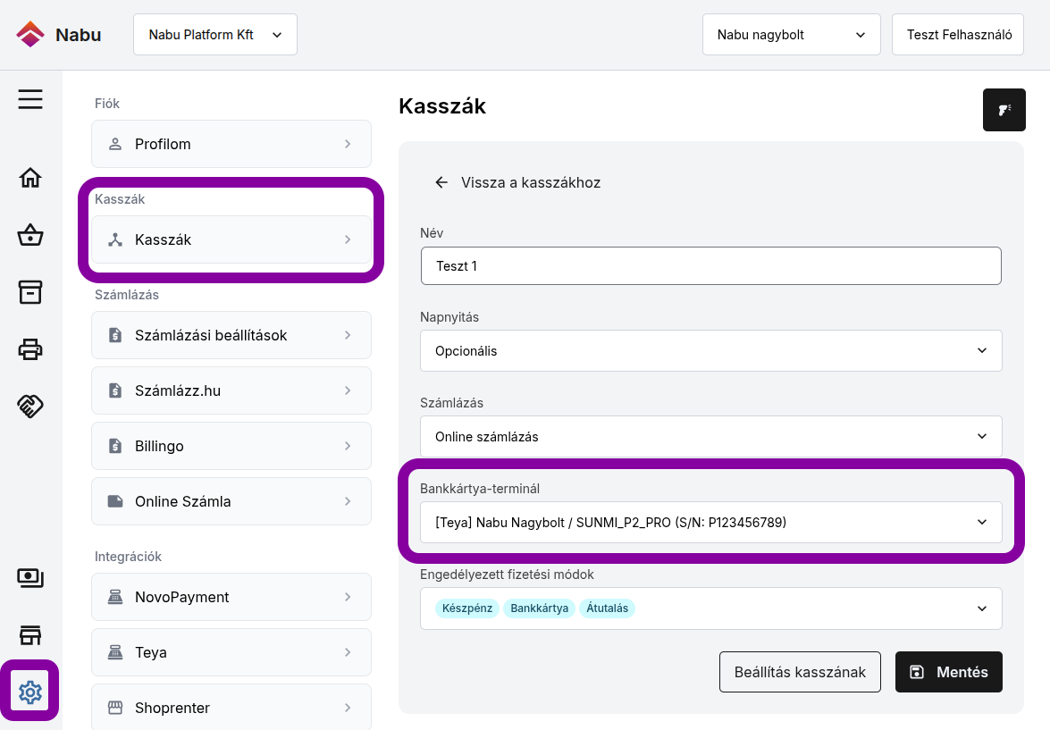The height and width of the screenshot is (730, 1050).
Task: Select Kasszák in the settings menu
Action: point(231,239)
